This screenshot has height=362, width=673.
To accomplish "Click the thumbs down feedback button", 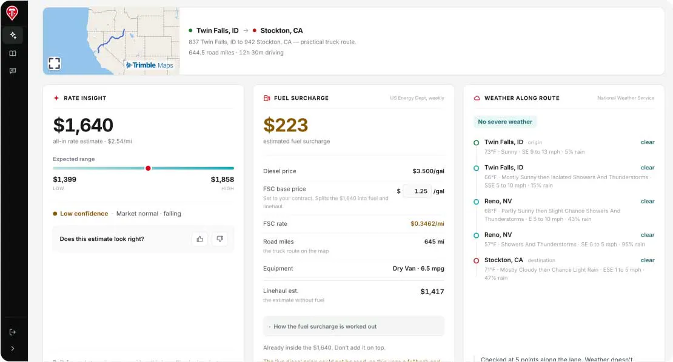I will click(x=219, y=239).
